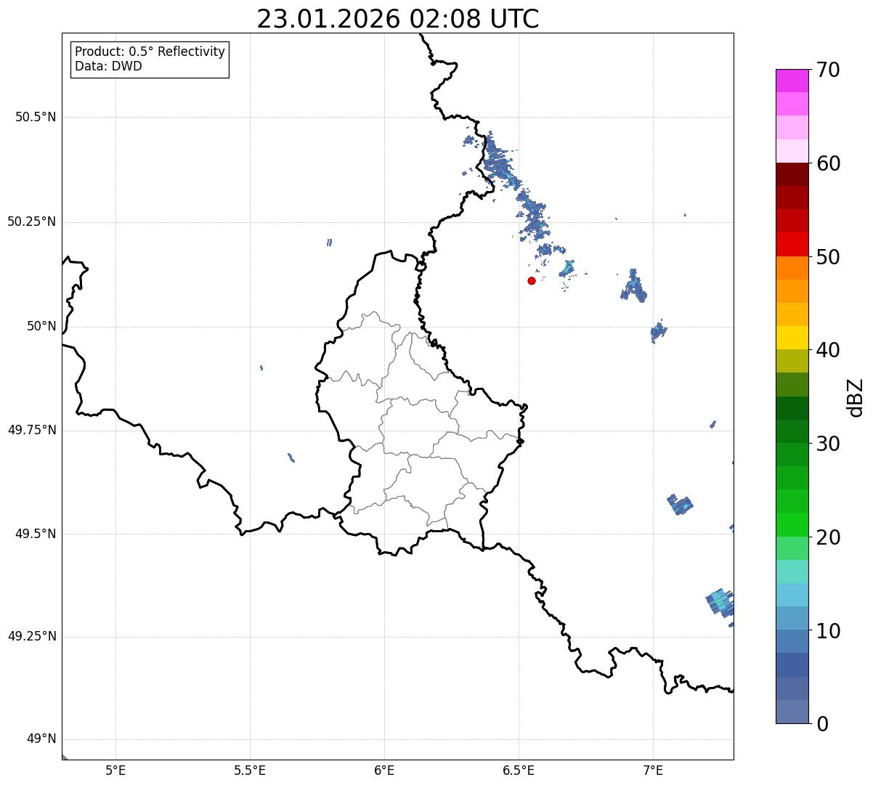Click the 50°N latitude label
The width and height of the screenshot is (873, 785).
click(x=42, y=326)
